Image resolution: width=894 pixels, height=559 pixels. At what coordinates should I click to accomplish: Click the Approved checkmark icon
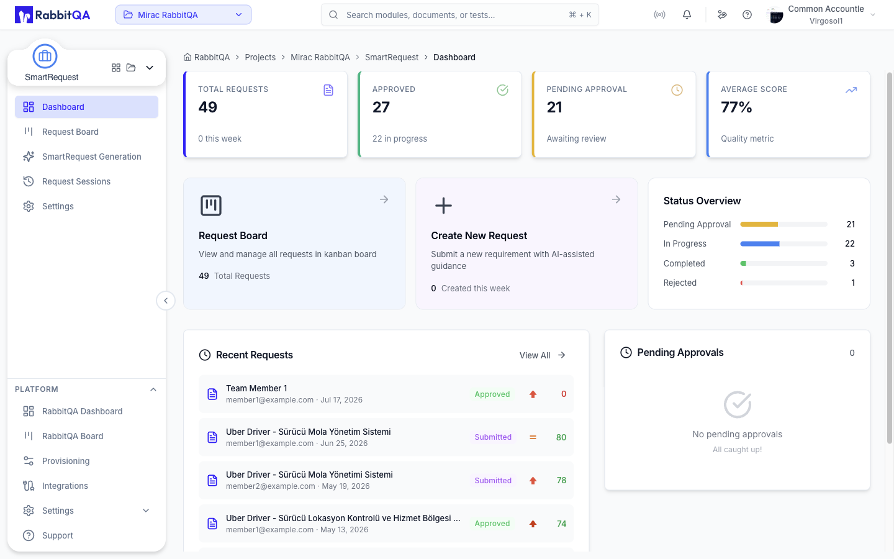[503, 90]
